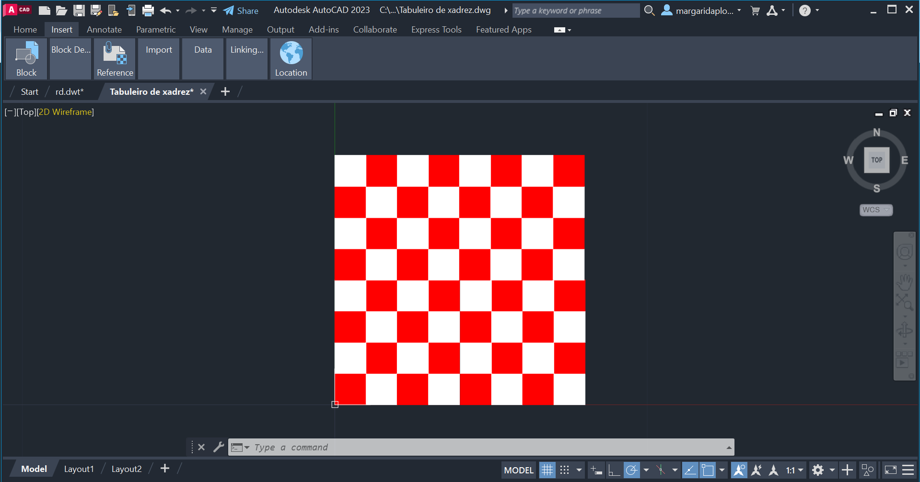The height and width of the screenshot is (482, 920).
Task: Switch to the Layout1 tab
Action: 79,469
